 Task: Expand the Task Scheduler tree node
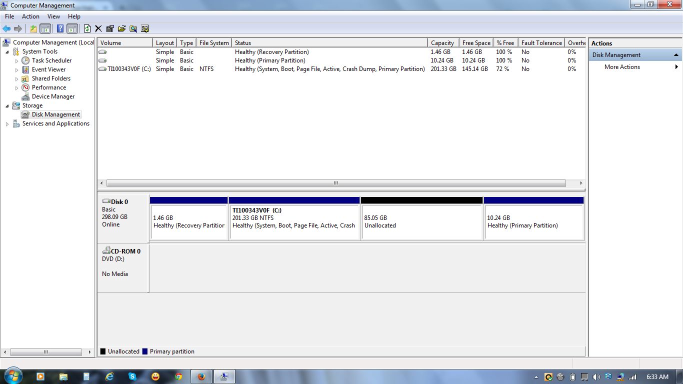click(x=16, y=61)
